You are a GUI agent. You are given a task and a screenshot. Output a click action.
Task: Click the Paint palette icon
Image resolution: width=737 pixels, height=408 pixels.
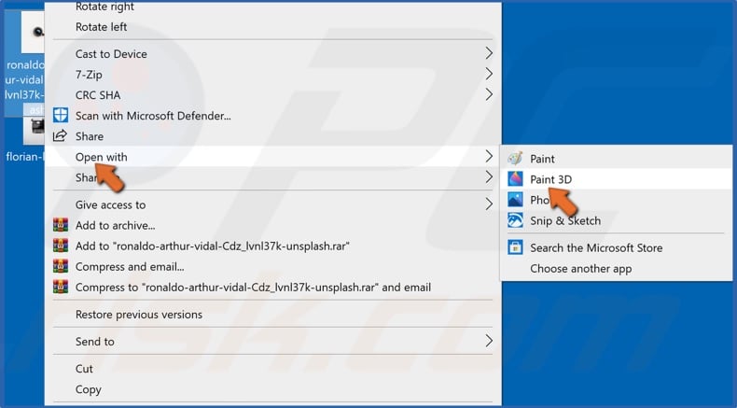point(515,159)
